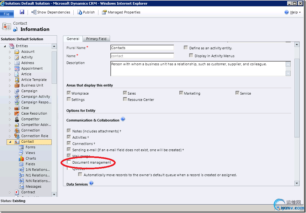The width and height of the screenshot is (306, 213).
Task: Toggle Display in Activity Menus checkbox
Action: coord(191,55)
